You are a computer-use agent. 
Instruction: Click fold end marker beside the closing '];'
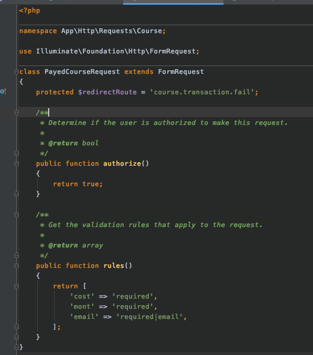(x=16, y=327)
